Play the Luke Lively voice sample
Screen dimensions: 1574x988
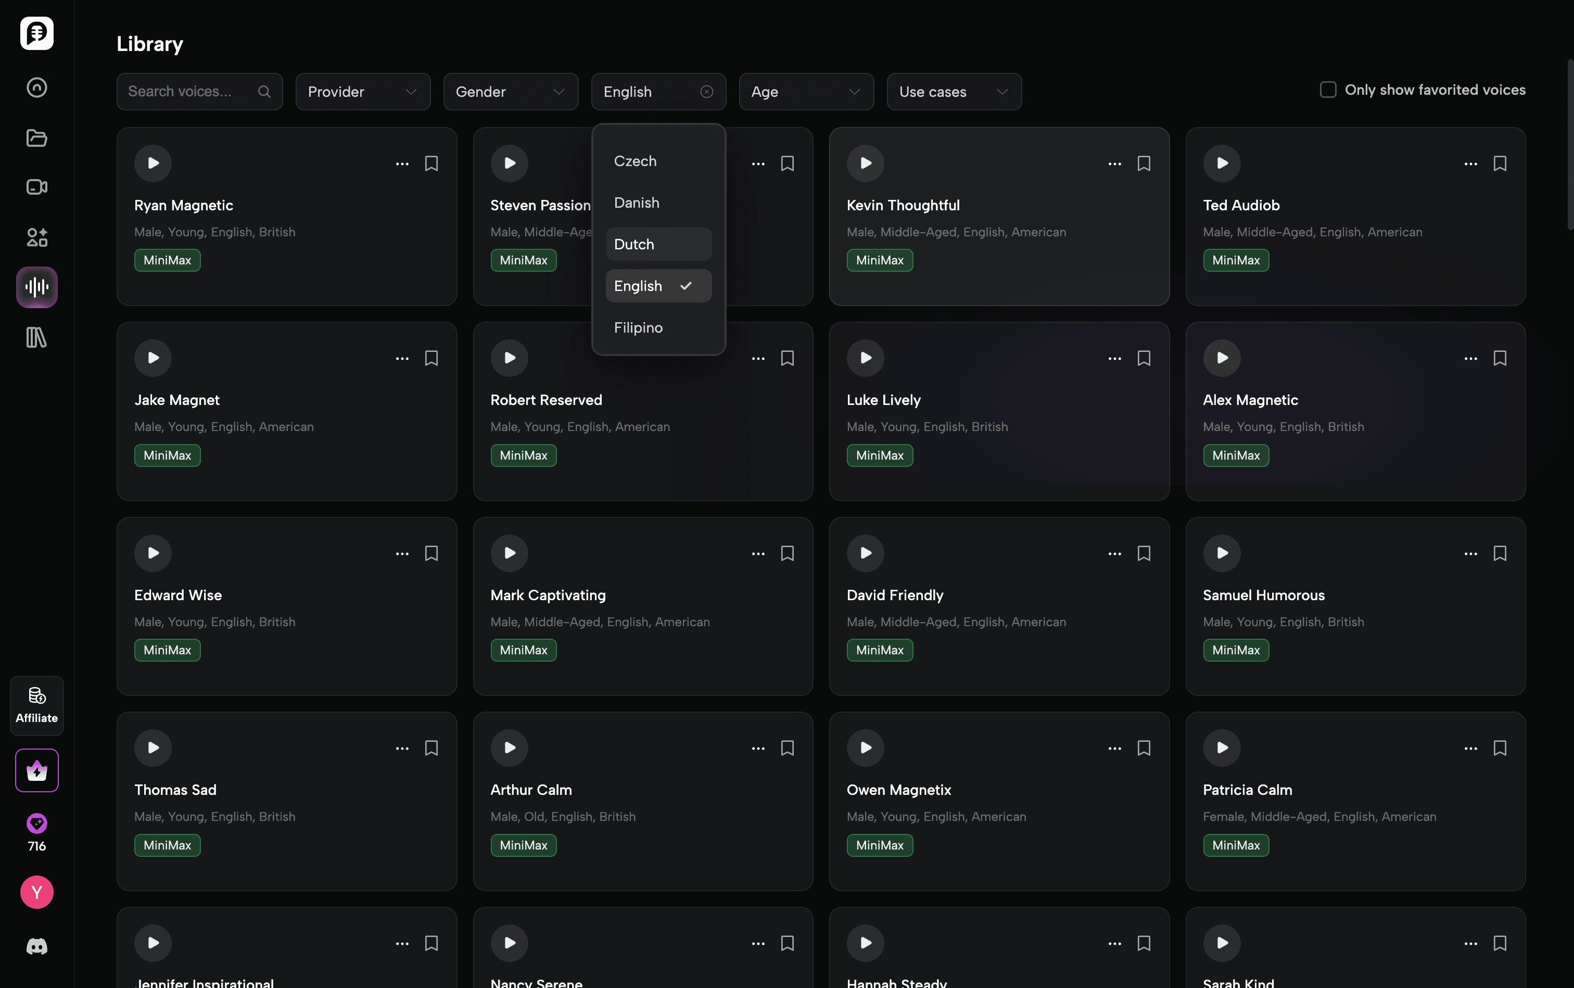[x=866, y=358]
